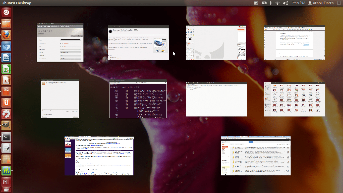
Task: Open the Terminal launcher icon
Action: tap(6, 137)
